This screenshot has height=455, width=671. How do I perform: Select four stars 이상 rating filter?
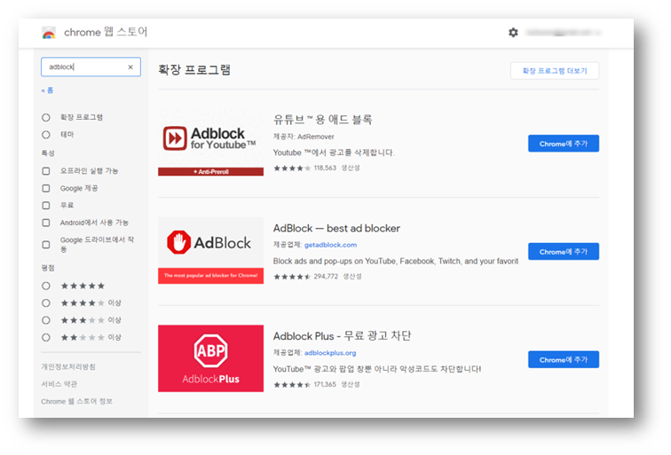pos(46,303)
